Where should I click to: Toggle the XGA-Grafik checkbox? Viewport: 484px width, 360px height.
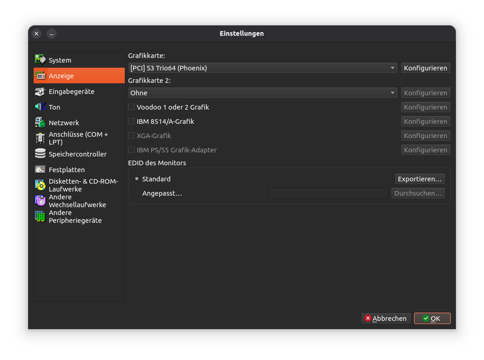click(131, 135)
